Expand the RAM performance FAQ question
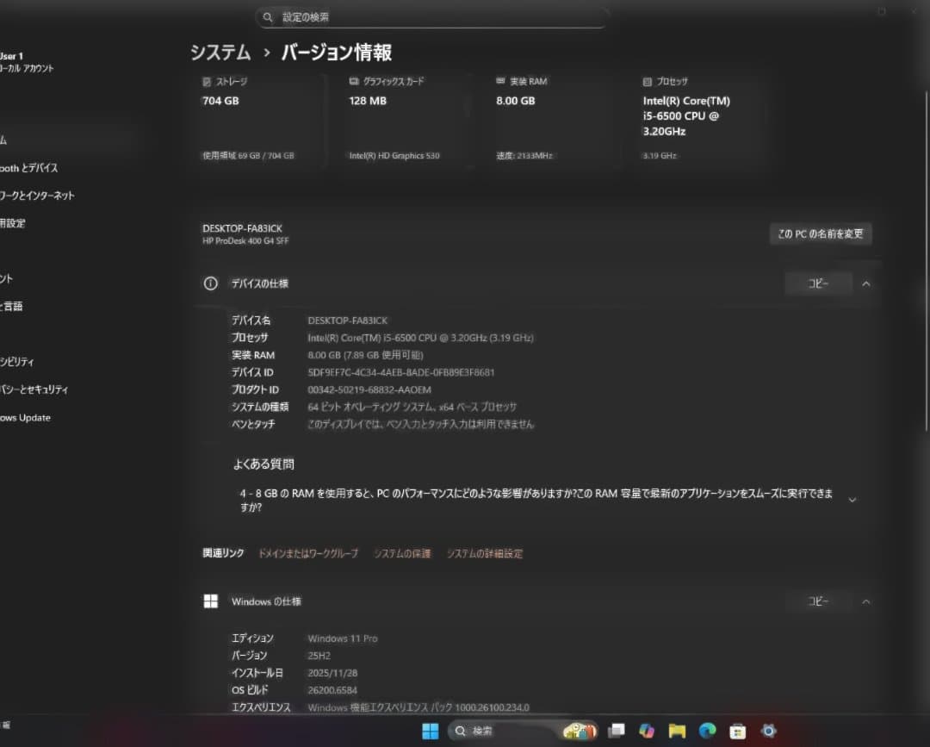The image size is (930, 747). point(852,500)
